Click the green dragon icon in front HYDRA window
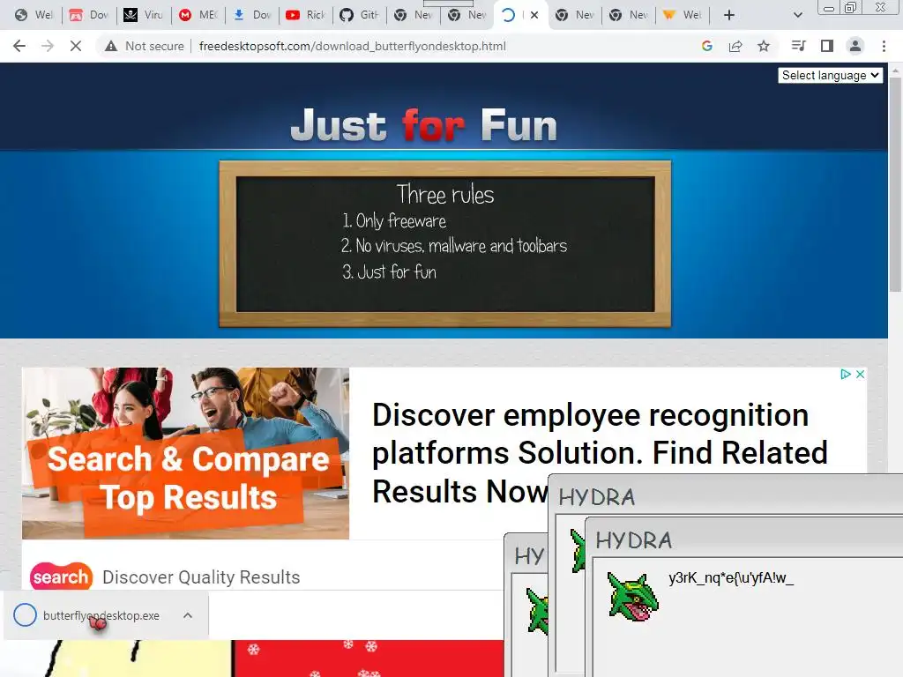Viewport: 903px width, 677px height. point(633,597)
